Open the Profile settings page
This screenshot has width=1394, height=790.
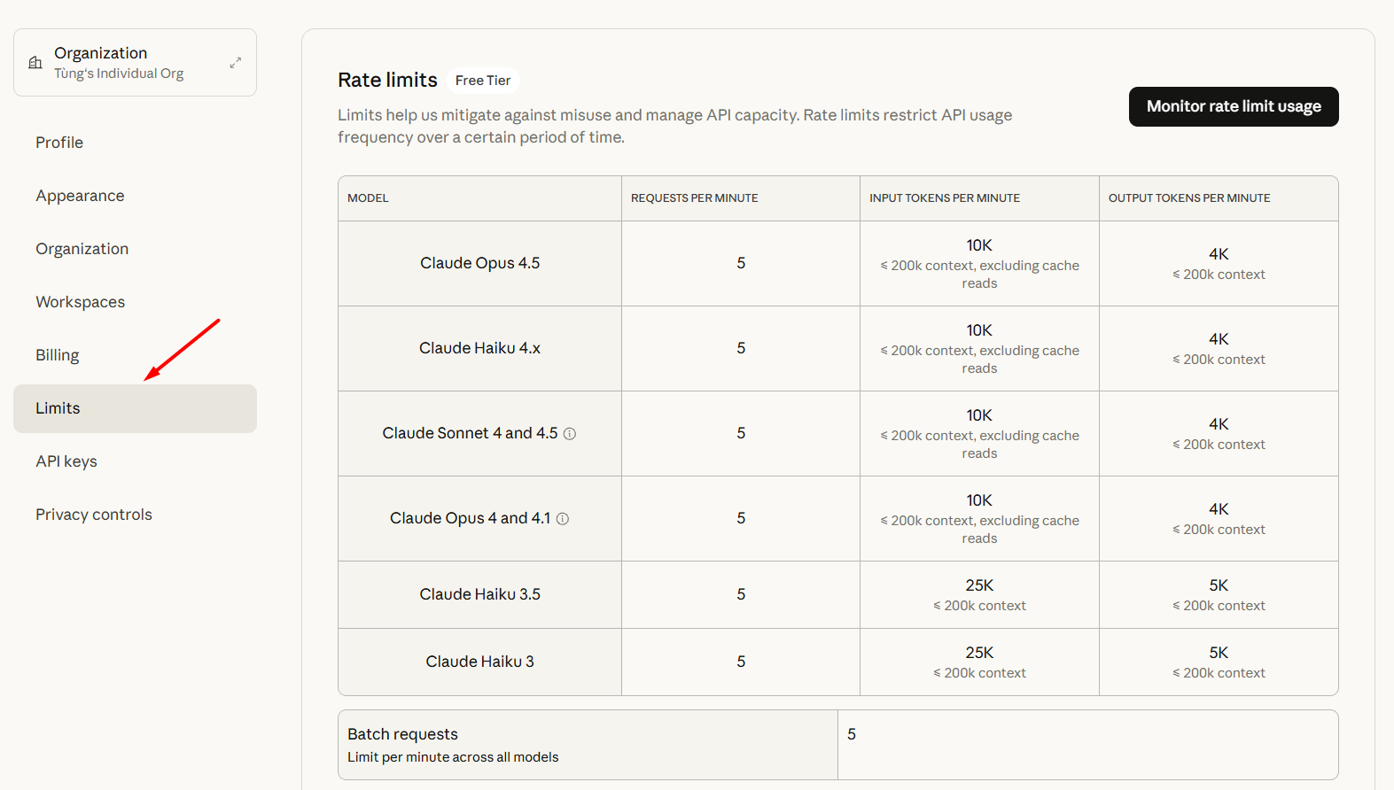(59, 143)
